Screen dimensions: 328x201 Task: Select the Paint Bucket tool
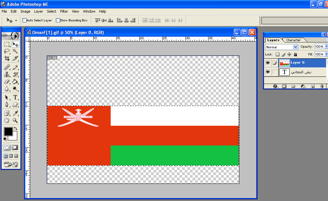point(15,82)
